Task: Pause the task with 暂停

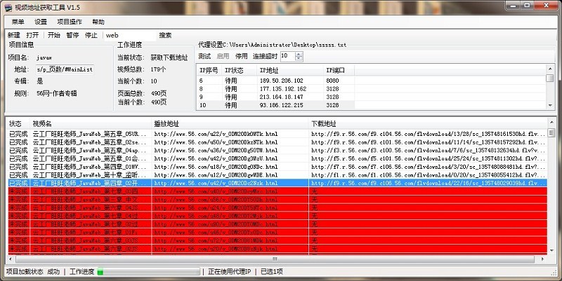Action: 72,35
